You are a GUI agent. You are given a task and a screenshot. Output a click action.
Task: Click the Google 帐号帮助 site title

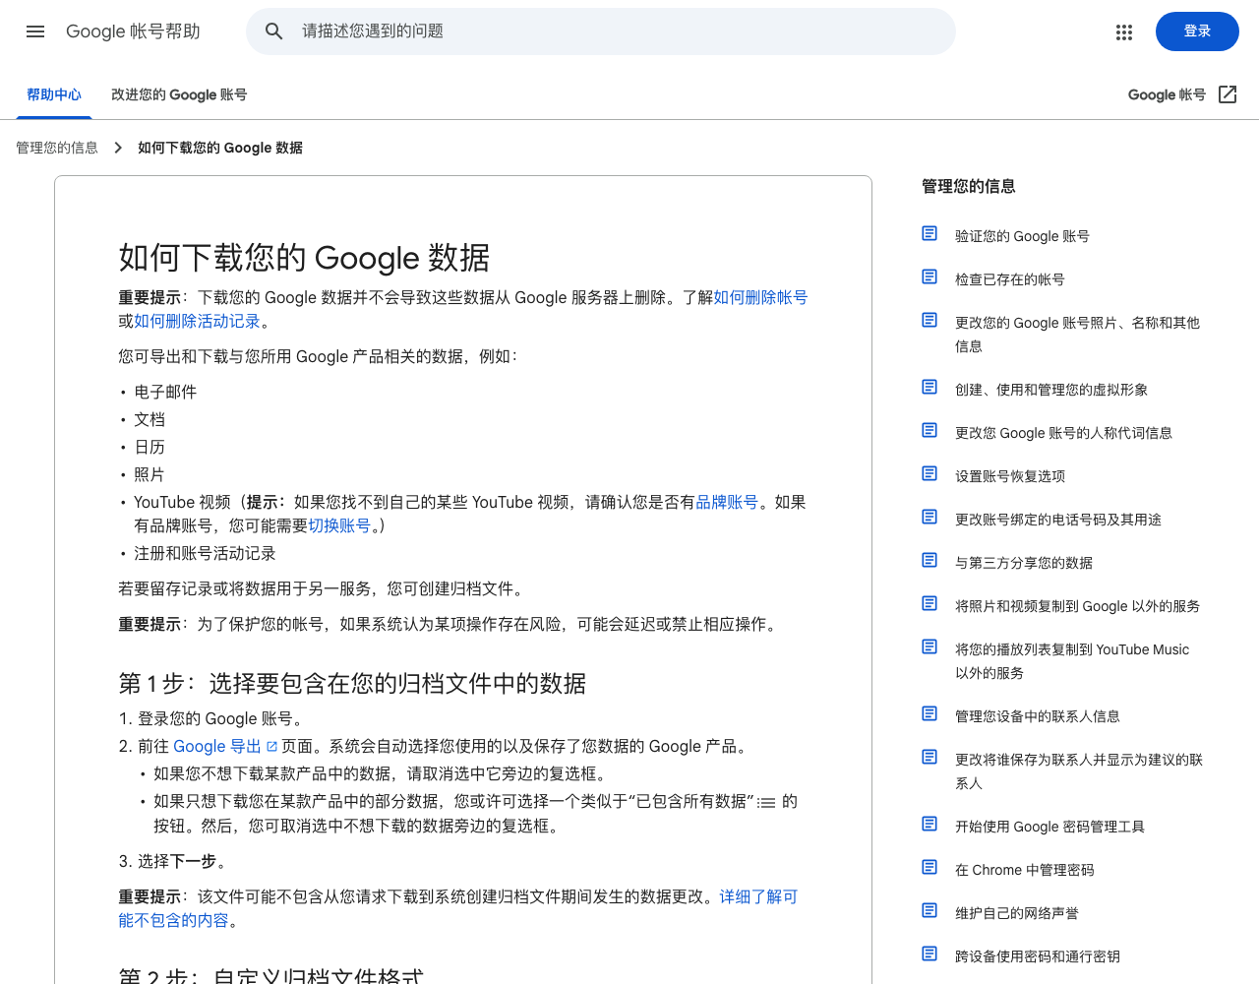(x=133, y=31)
